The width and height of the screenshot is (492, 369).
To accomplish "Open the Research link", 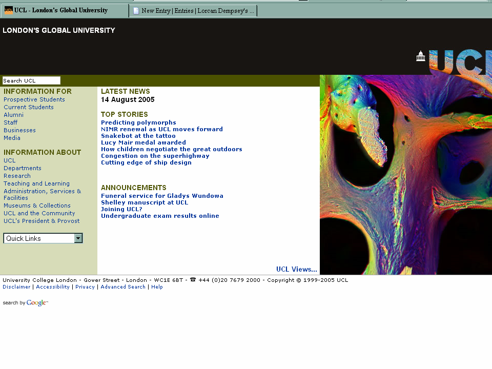I will (x=17, y=176).
